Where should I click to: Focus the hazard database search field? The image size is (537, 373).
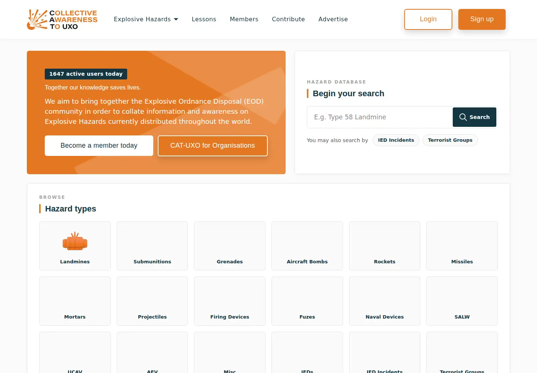point(380,117)
